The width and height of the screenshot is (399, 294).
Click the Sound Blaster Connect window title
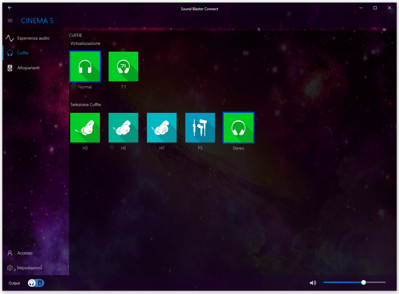199,9
